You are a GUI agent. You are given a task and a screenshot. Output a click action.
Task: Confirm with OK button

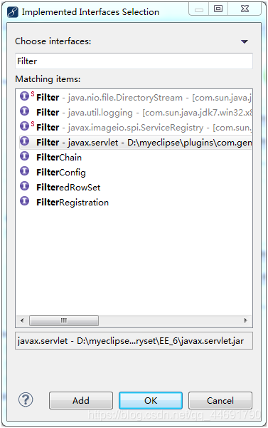[151, 400]
